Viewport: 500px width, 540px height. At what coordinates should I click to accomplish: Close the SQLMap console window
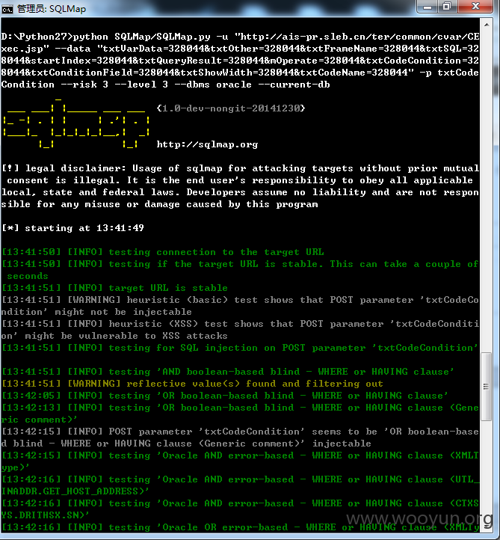475,7
